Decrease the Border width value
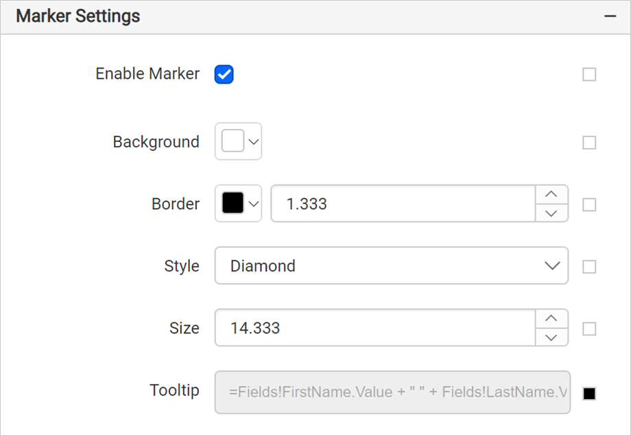Screen dimensions: 631x436 point(551,213)
